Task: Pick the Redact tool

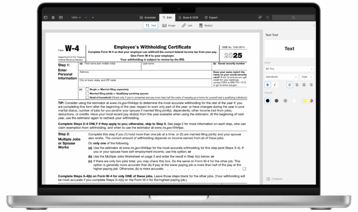Action: 206,26
